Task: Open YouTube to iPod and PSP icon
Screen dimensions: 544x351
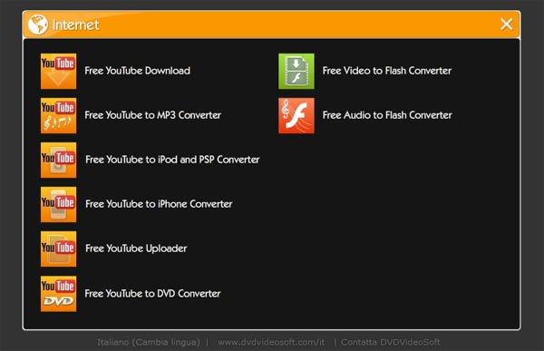Action: click(58, 160)
